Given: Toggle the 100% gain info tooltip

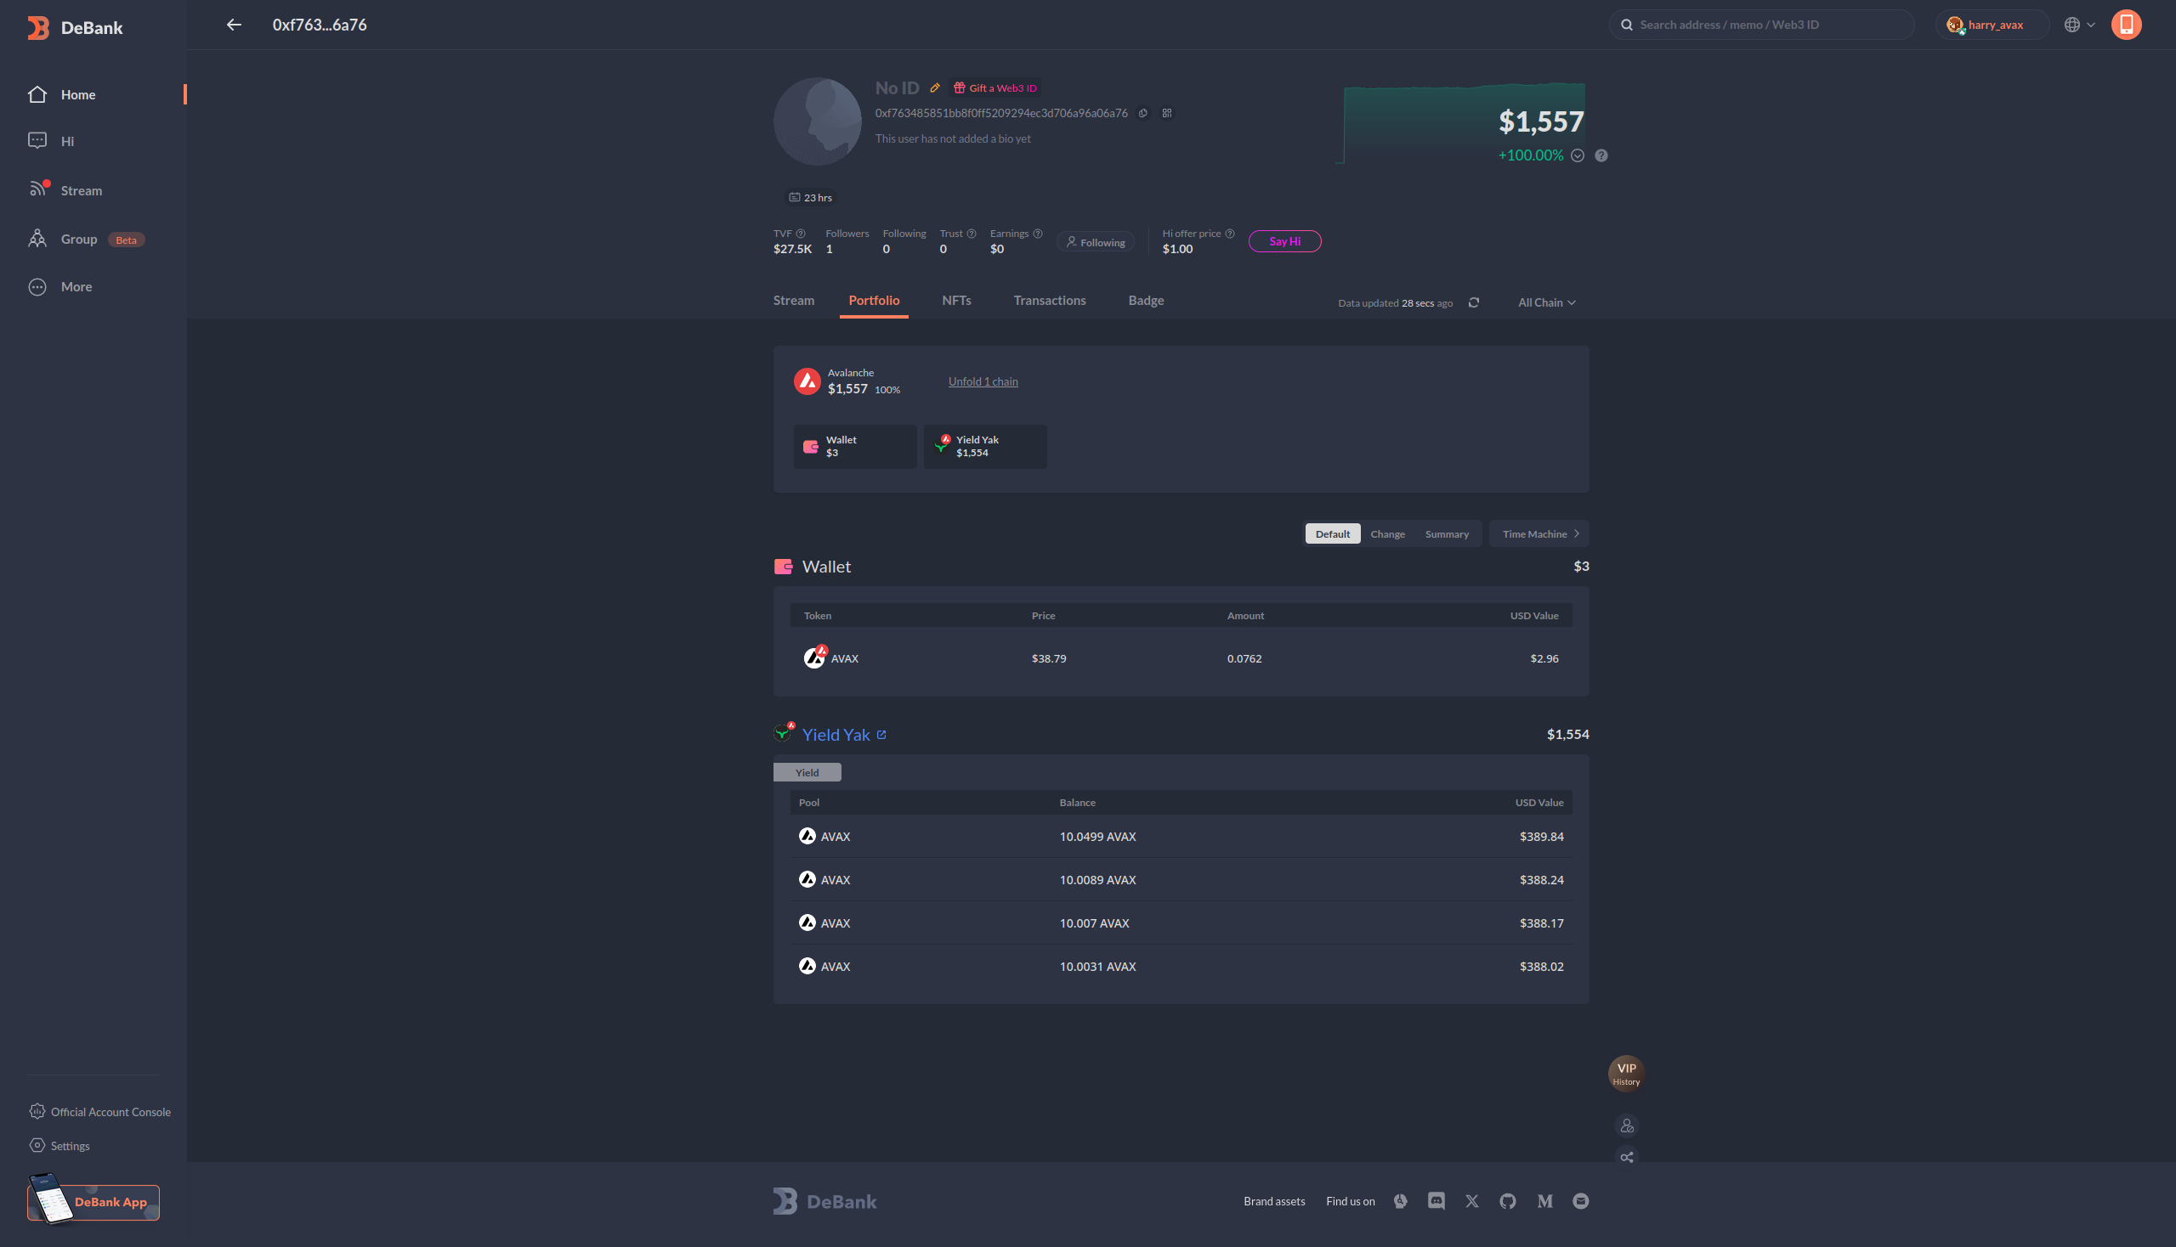Looking at the screenshot, I should click(1601, 157).
